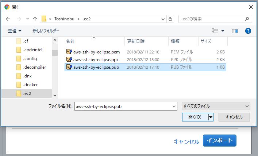Select the .ec2 folder in tree
Viewport: 258px width, 156px height.
click(x=27, y=93)
